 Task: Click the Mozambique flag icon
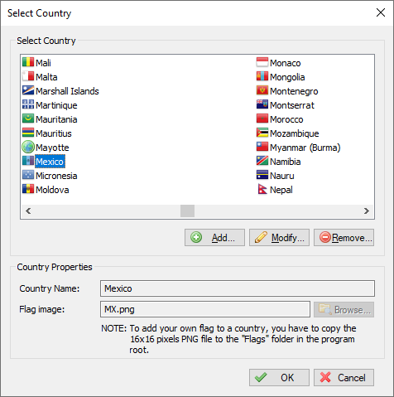pyautogui.click(x=262, y=133)
